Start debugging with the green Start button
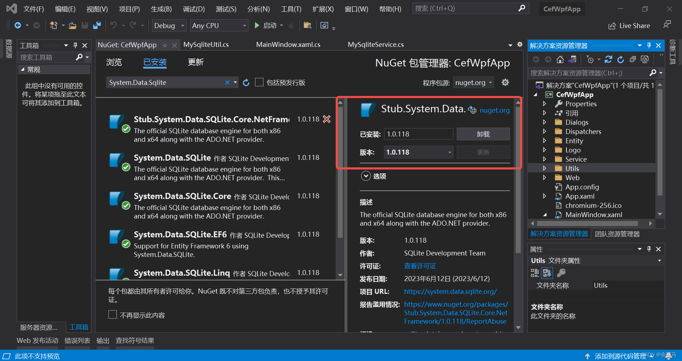Viewport: 682px width, 361px height. tap(257, 25)
